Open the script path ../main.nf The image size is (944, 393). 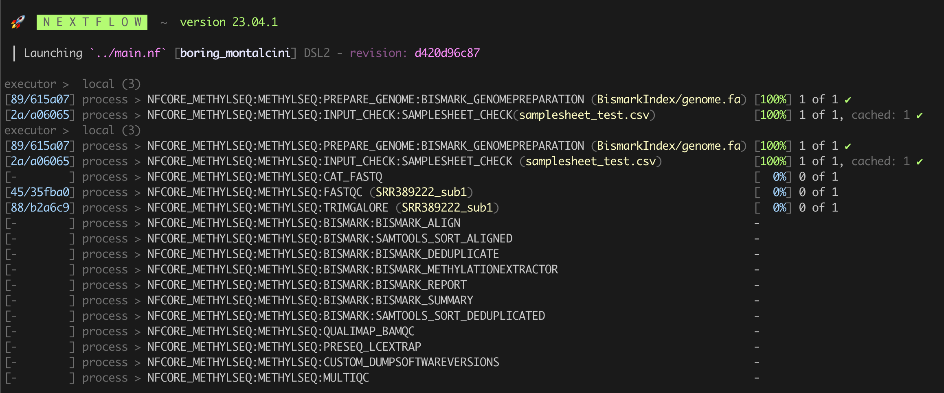[x=127, y=52]
